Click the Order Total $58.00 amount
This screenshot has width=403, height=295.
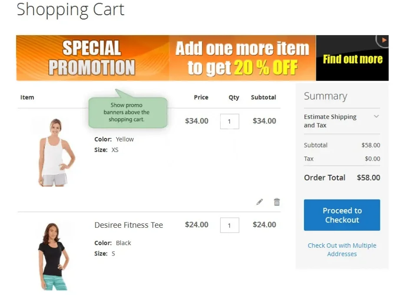click(368, 177)
